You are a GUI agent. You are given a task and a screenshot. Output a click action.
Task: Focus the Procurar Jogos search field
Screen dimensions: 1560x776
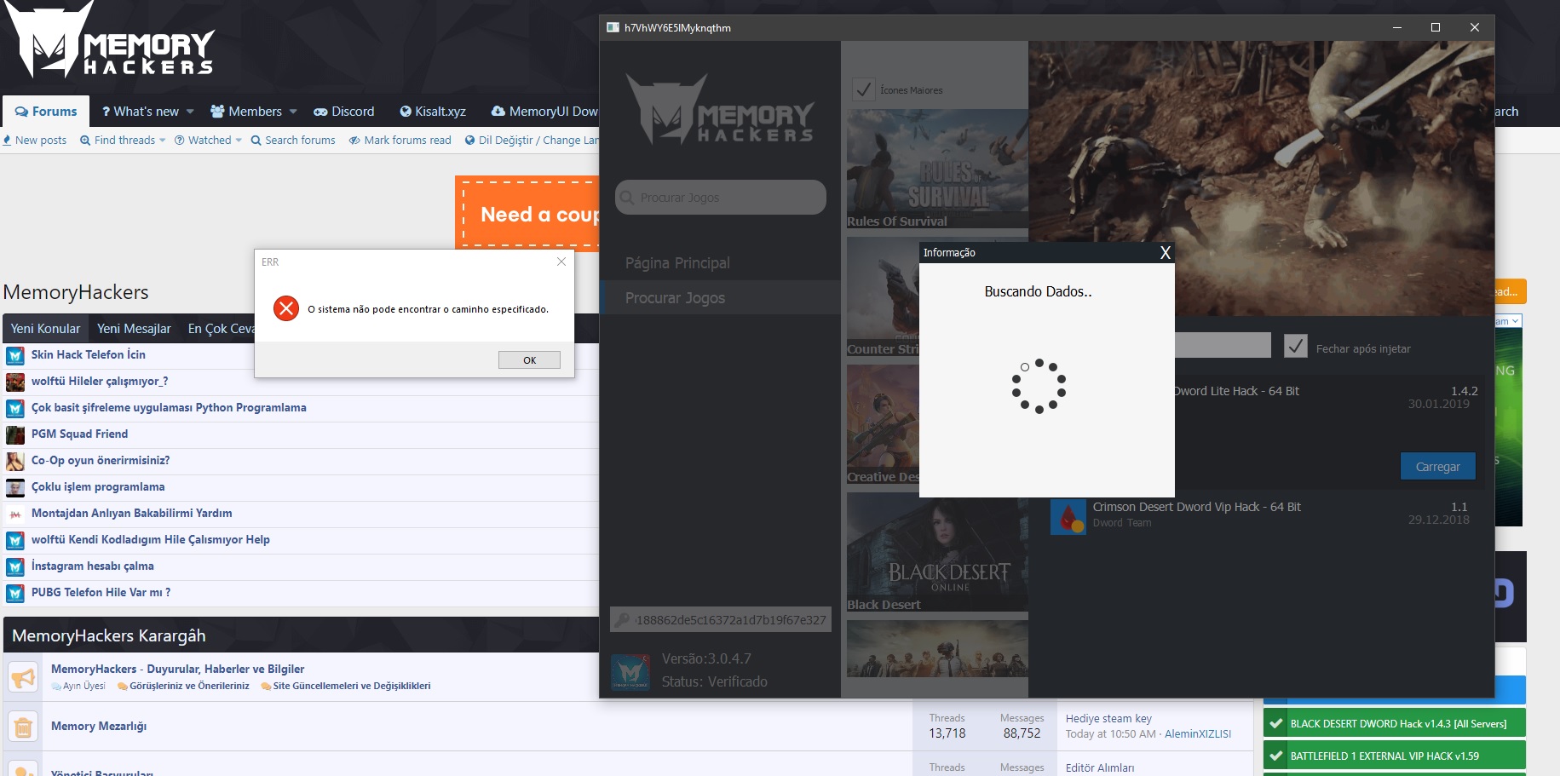click(721, 198)
